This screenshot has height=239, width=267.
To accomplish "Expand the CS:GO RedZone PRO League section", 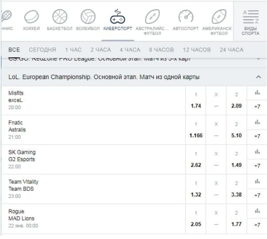I will (258, 59).
